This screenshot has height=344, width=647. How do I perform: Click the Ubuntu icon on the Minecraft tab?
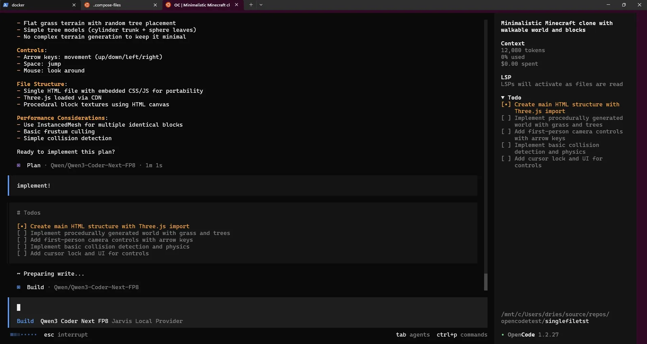coord(168,5)
